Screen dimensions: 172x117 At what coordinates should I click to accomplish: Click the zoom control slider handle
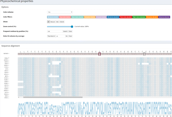[x=72, y=27]
